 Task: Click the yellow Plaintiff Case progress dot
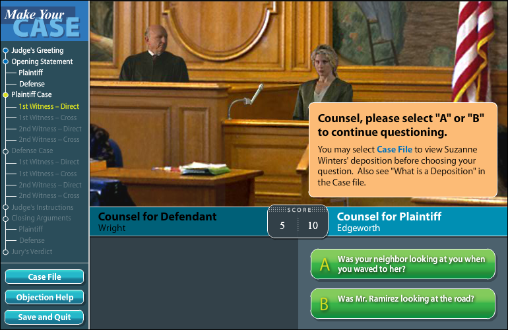pyautogui.click(x=5, y=94)
